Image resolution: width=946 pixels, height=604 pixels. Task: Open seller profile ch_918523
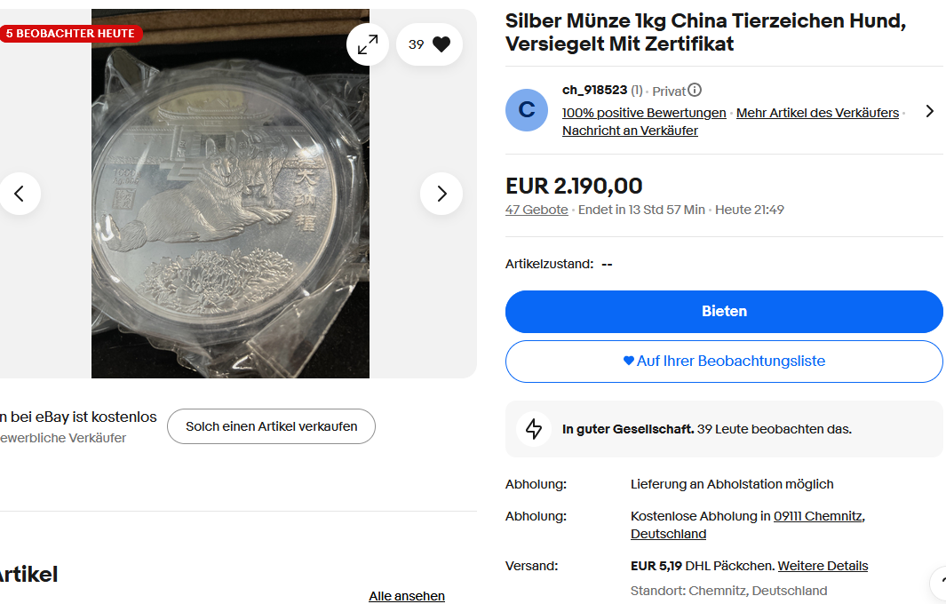(x=594, y=90)
